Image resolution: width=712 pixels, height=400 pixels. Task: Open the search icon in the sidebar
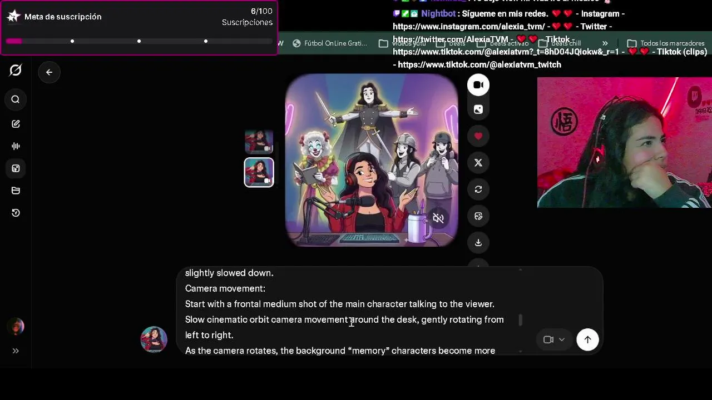16,99
